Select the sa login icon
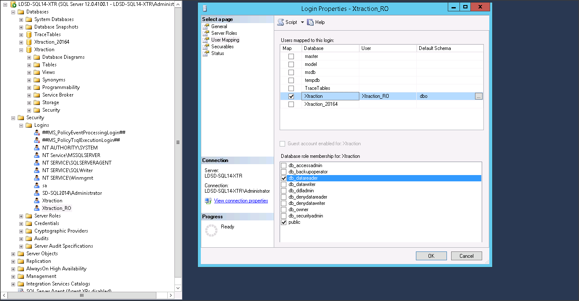Screen dimensions: 579x301 pos(37,185)
